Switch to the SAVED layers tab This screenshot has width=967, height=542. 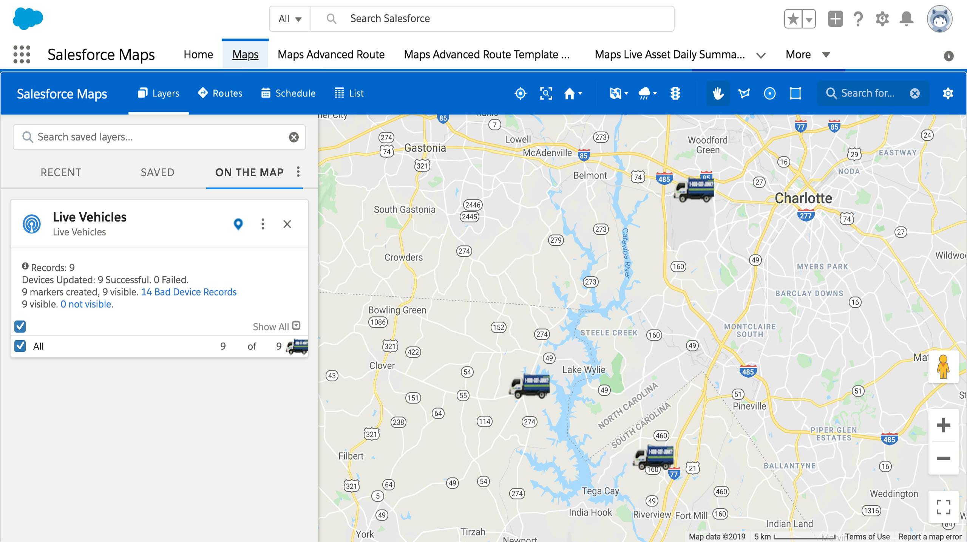[x=158, y=172]
